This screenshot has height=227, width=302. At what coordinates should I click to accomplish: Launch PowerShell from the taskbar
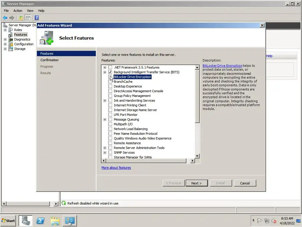pyautogui.click(x=40, y=220)
